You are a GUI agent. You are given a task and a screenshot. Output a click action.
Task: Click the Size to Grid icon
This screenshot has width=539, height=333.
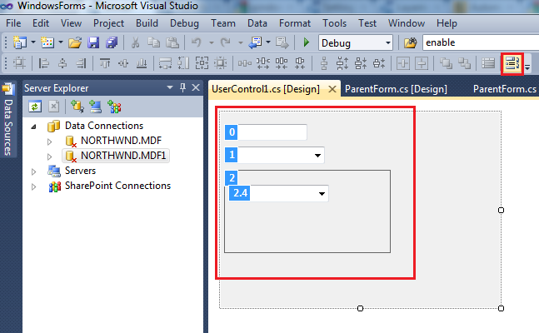coord(220,63)
